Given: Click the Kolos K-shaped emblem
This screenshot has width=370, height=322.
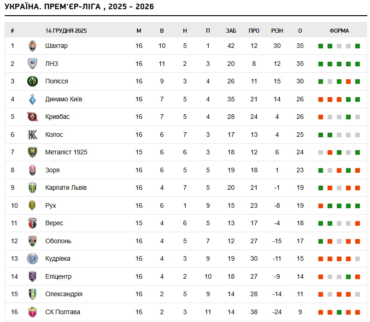Looking at the screenshot, I should pos(32,135).
